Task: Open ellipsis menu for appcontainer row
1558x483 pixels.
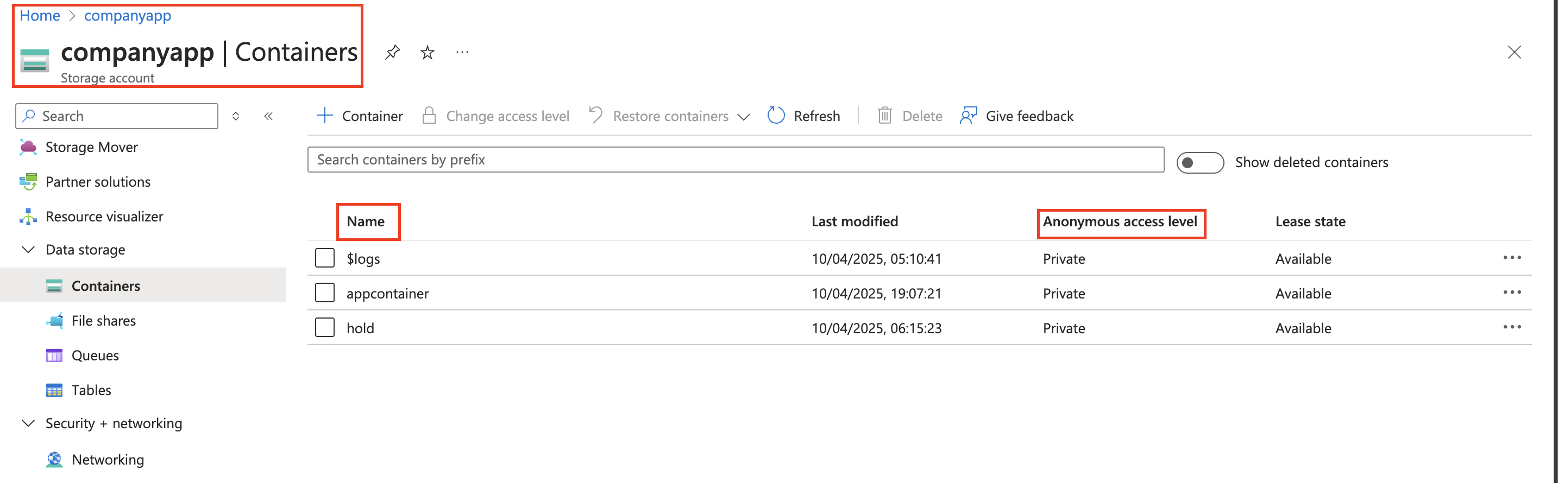Action: click(1512, 293)
